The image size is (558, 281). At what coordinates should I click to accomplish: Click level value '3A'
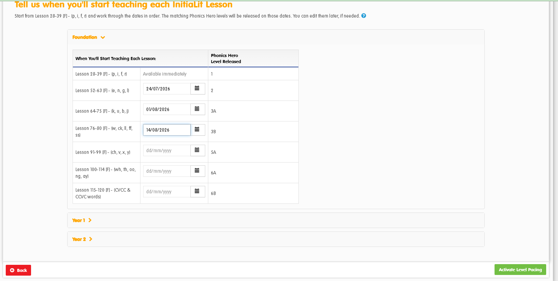(x=213, y=111)
